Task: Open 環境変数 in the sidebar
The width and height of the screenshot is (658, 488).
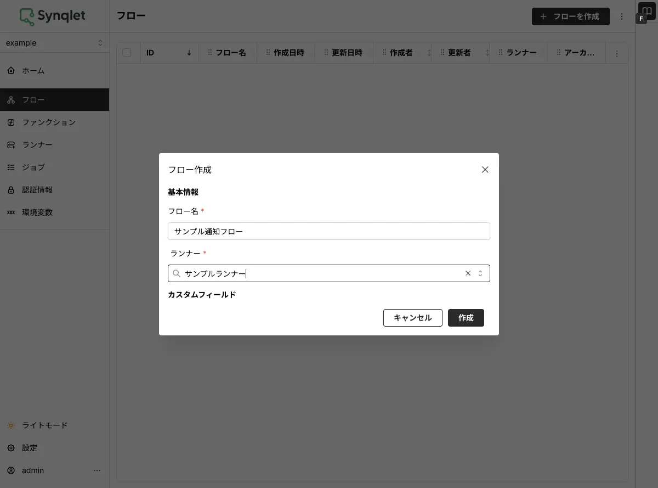Action: tap(54, 212)
